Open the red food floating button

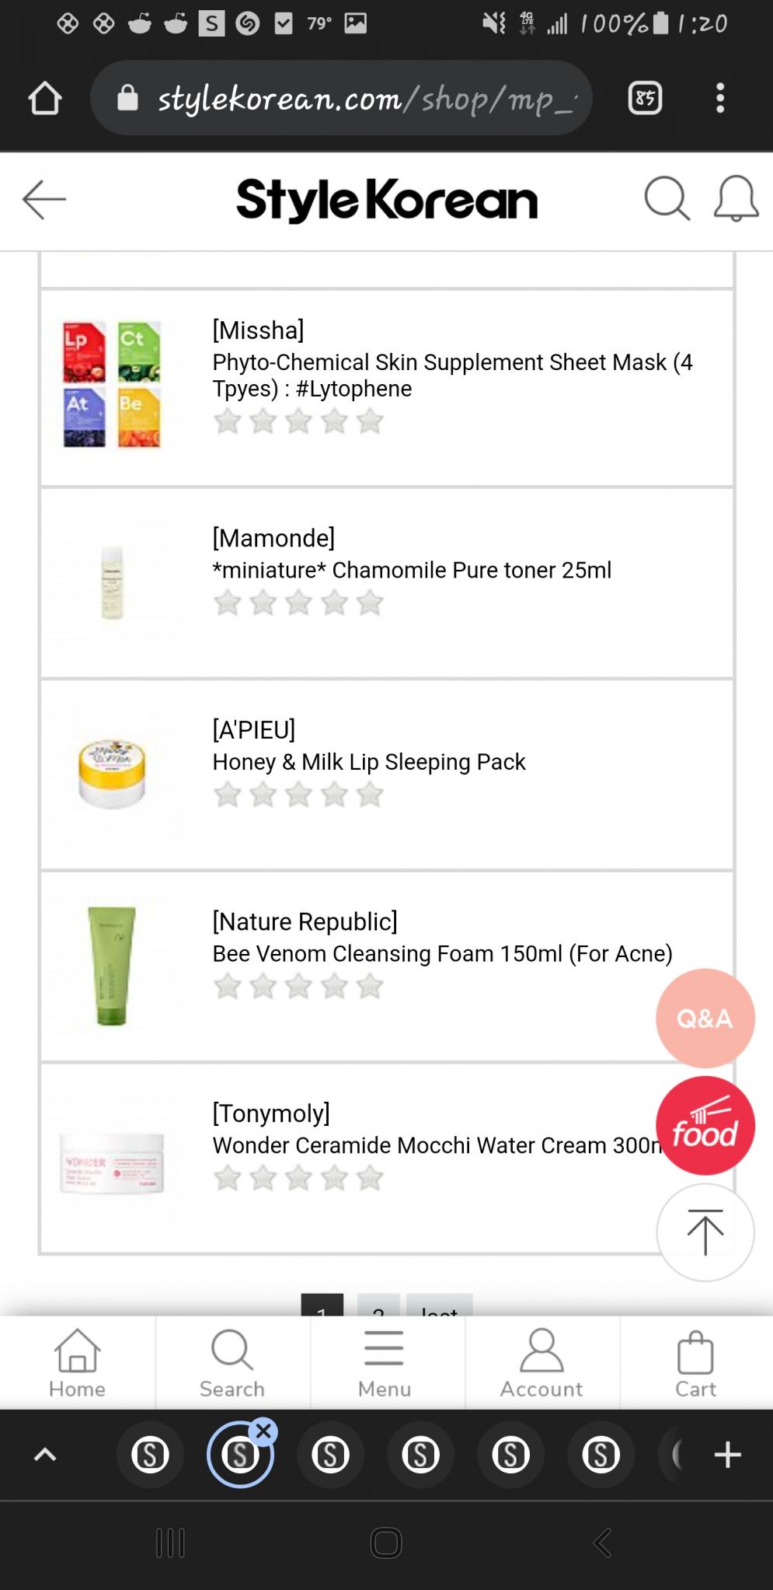pyautogui.click(x=705, y=1125)
